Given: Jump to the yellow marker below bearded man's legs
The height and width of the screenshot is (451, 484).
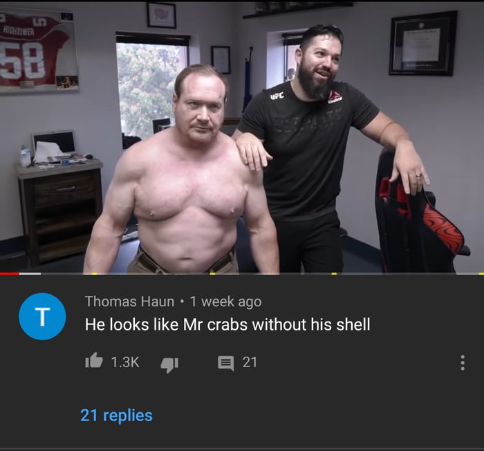Looking at the screenshot, I should coord(334,274).
